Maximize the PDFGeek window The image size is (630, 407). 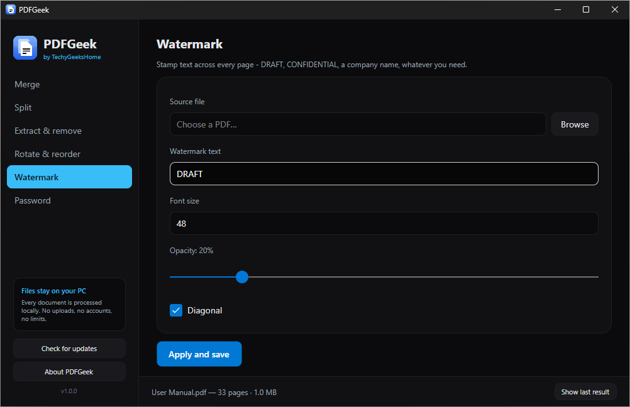pos(586,9)
